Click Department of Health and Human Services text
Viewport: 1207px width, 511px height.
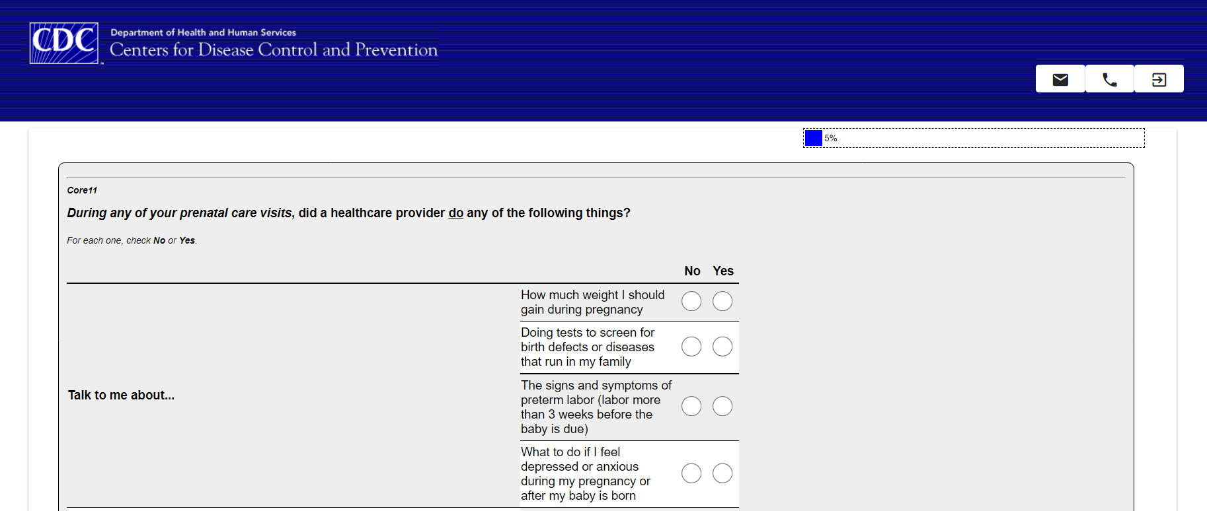203,32
